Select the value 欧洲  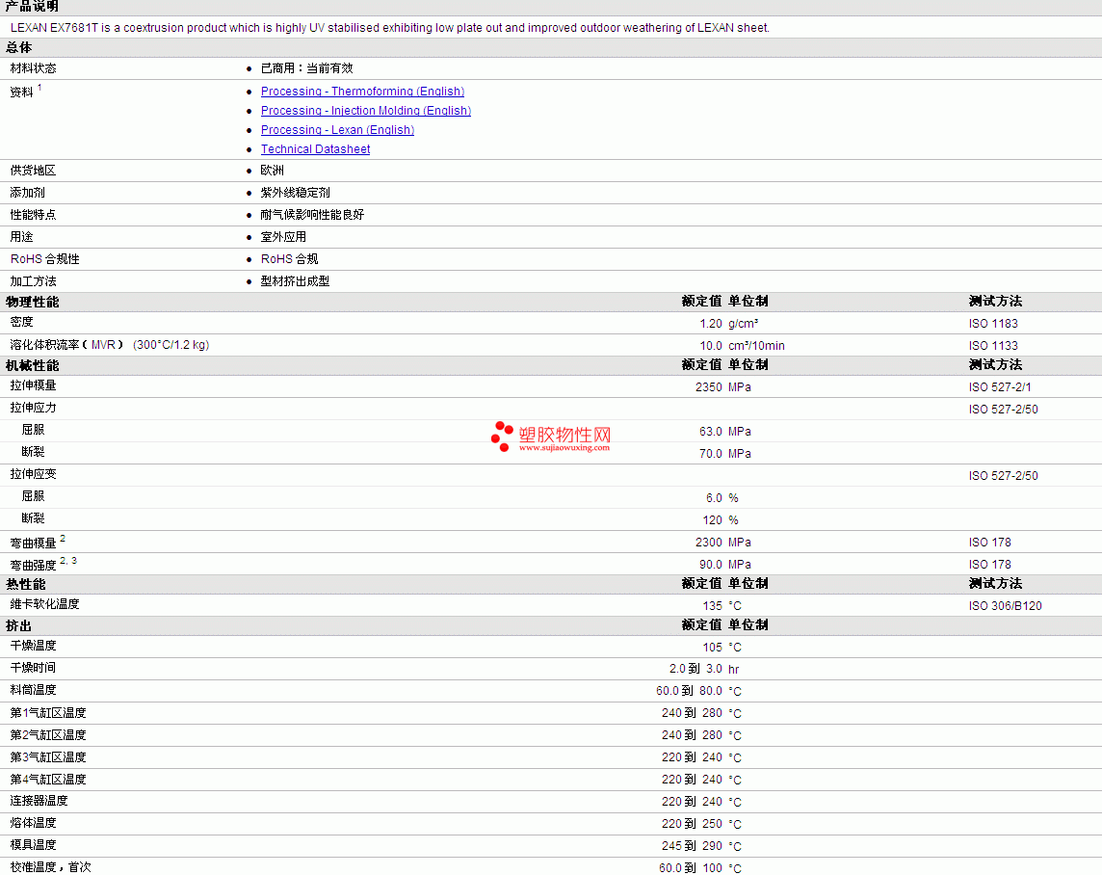tap(272, 170)
